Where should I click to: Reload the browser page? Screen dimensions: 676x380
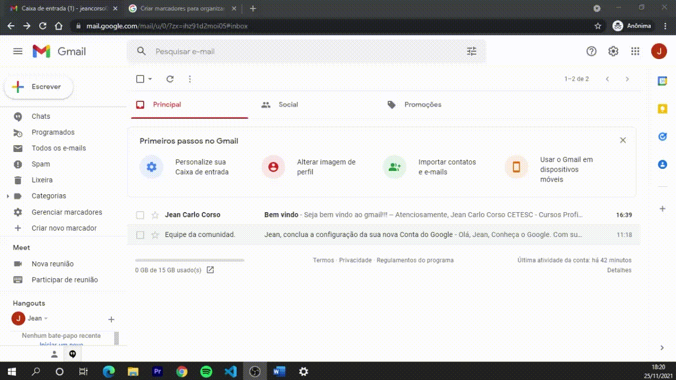point(43,26)
